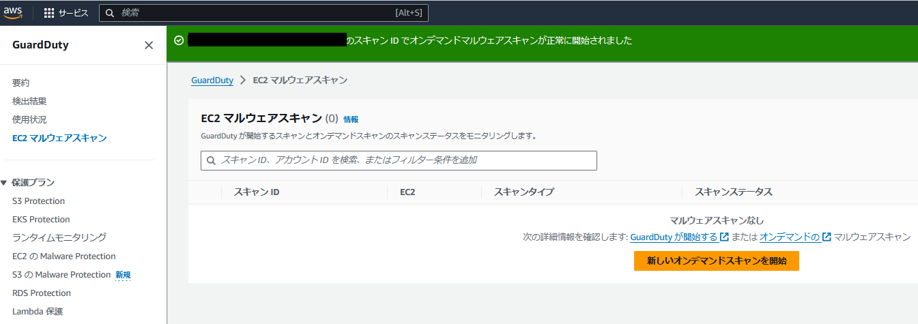
Task: Click the magnifier icon in top search
Action: [110, 13]
